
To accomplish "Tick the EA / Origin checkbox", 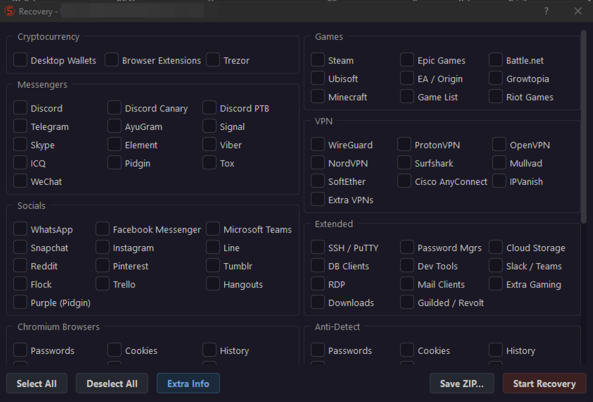I will pos(407,78).
